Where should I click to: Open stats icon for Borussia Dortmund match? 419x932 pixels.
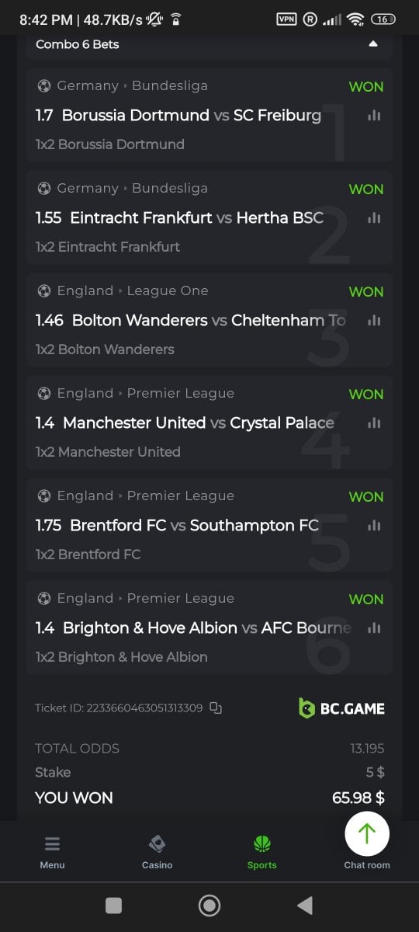pos(374,115)
